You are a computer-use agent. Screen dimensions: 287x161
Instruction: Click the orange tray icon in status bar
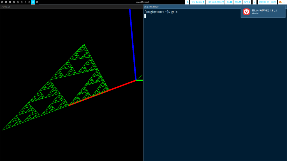(280, 2)
